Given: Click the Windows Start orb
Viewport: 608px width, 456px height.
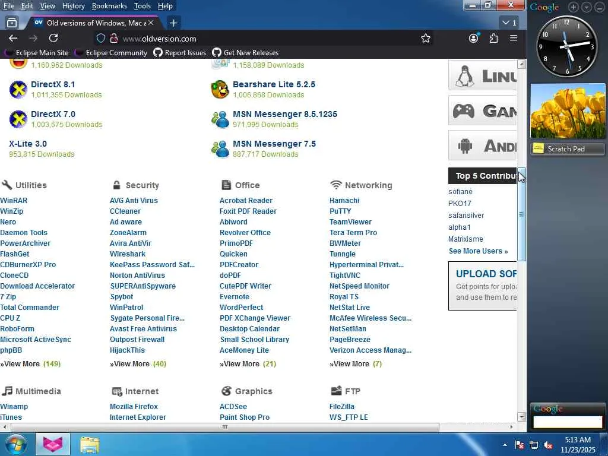Looking at the screenshot, I should [16, 444].
